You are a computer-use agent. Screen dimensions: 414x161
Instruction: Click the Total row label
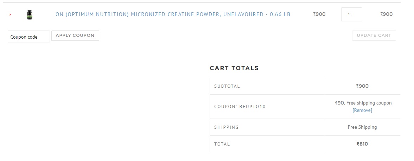tap(222, 144)
